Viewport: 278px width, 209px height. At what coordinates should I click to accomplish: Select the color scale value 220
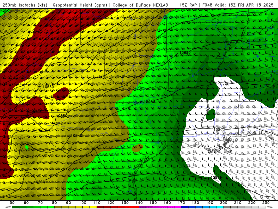pyautogui.click(x=252, y=203)
